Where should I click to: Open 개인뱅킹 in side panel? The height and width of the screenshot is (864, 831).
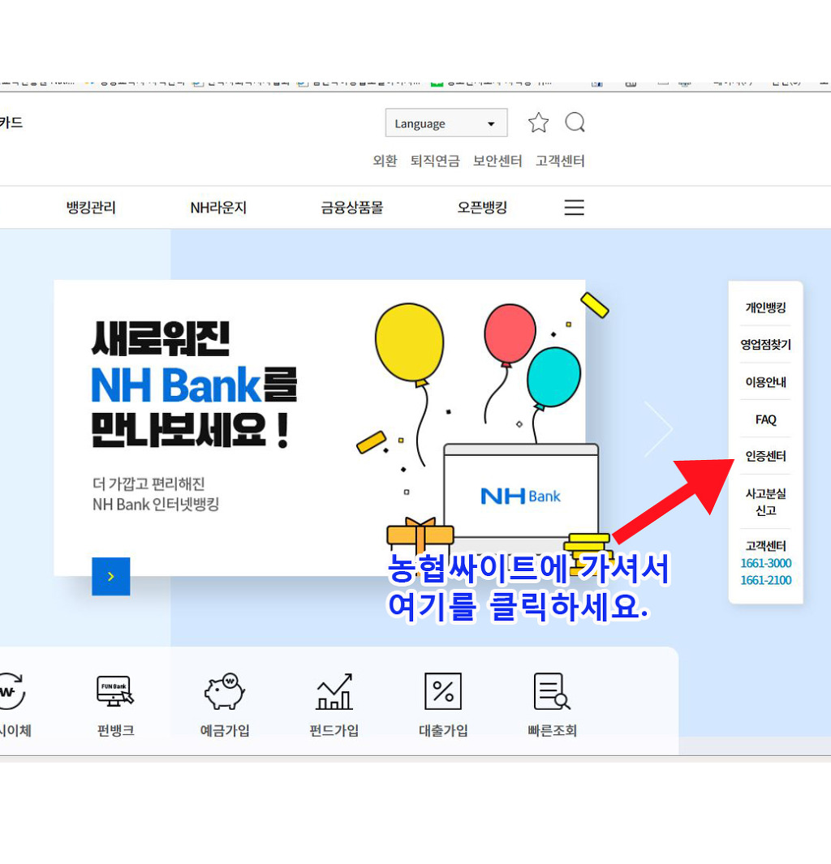(765, 307)
